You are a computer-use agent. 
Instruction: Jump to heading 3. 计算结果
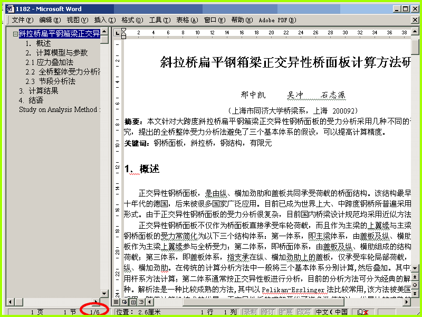click(39, 90)
